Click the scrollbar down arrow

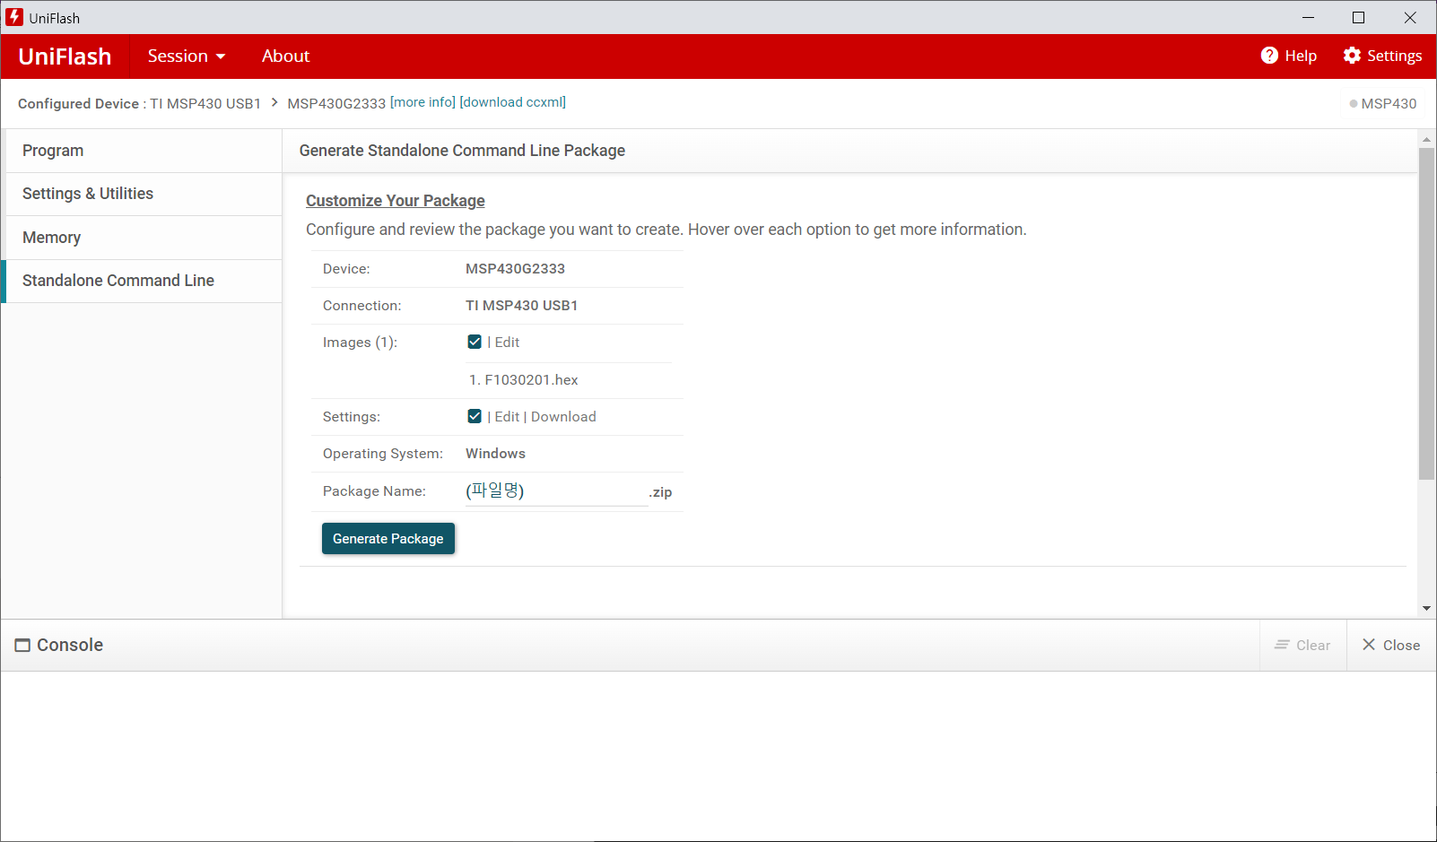[x=1426, y=609]
